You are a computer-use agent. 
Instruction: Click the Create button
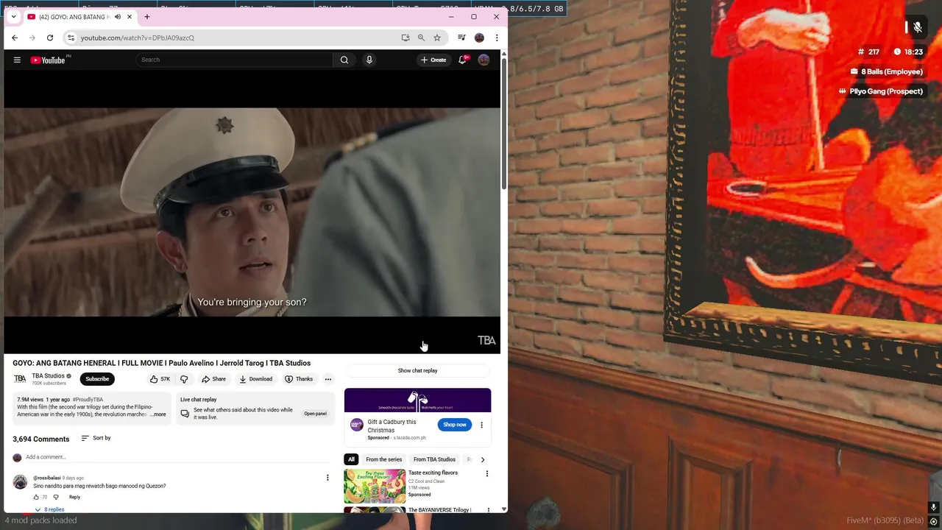click(433, 60)
